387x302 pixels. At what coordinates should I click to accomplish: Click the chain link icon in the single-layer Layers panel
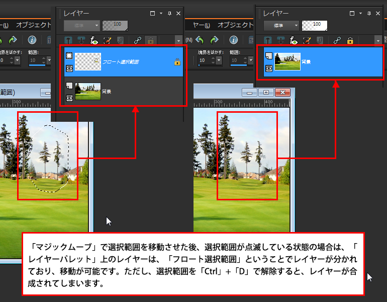(337, 40)
